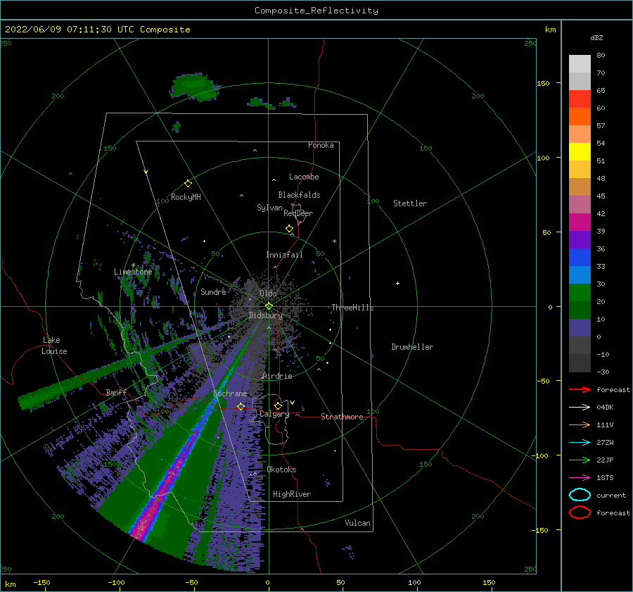Click the Sundre label

(x=213, y=291)
